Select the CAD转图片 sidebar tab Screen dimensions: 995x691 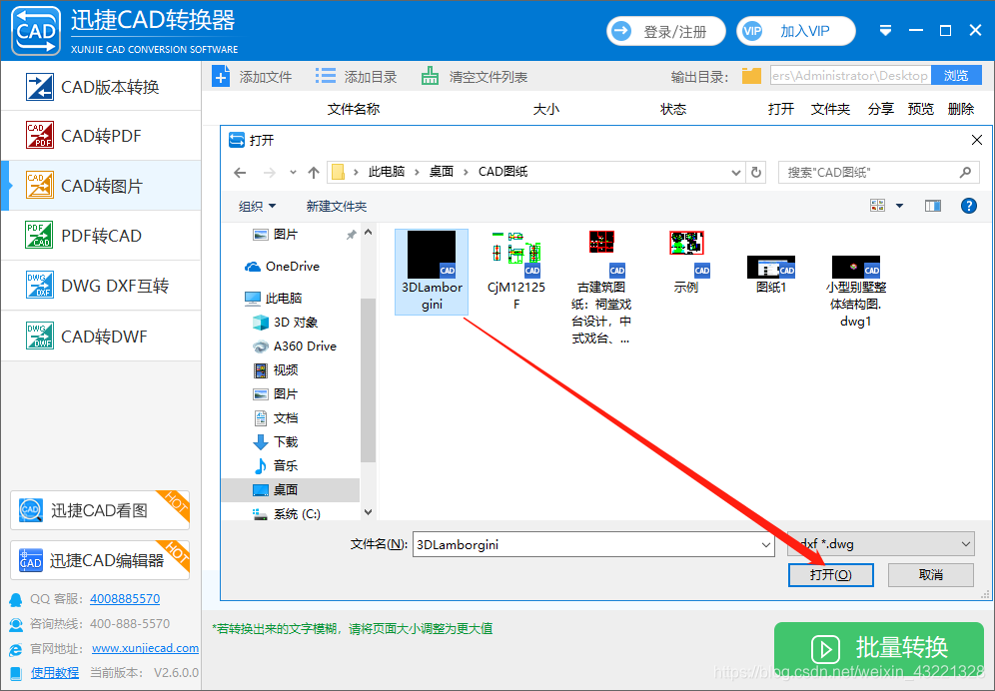pos(101,186)
